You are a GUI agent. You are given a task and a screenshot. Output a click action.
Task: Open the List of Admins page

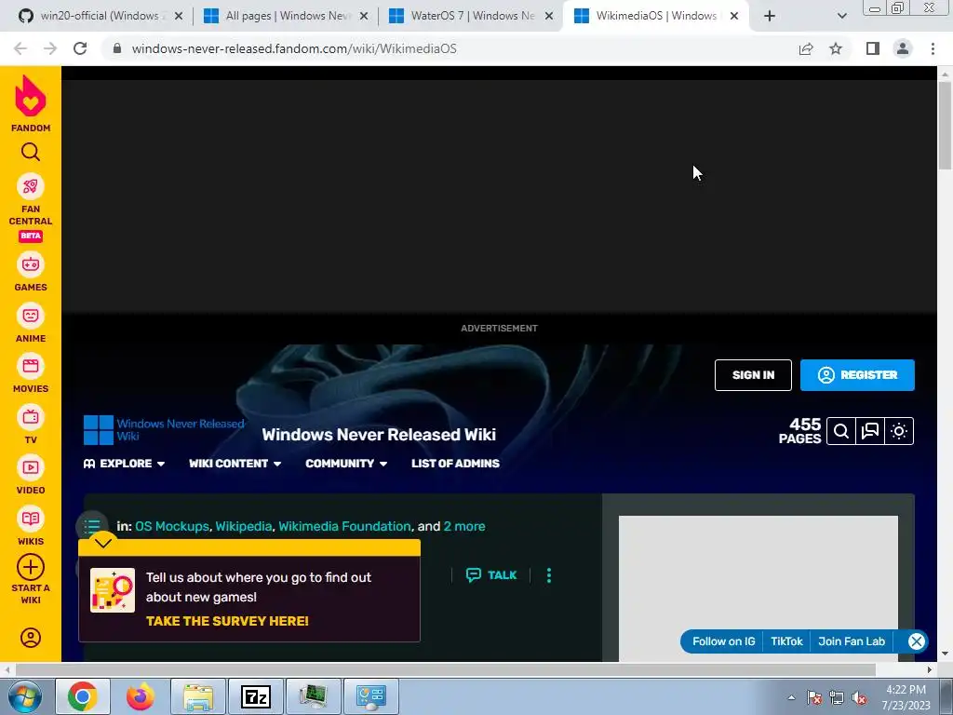[x=455, y=464]
